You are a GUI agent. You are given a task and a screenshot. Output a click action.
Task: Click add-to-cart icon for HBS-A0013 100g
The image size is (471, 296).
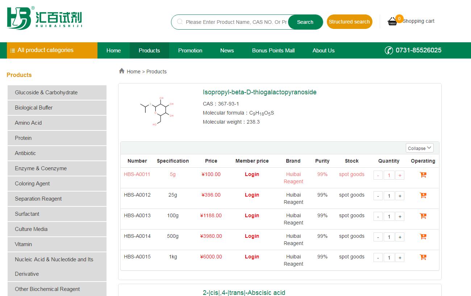(x=423, y=216)
